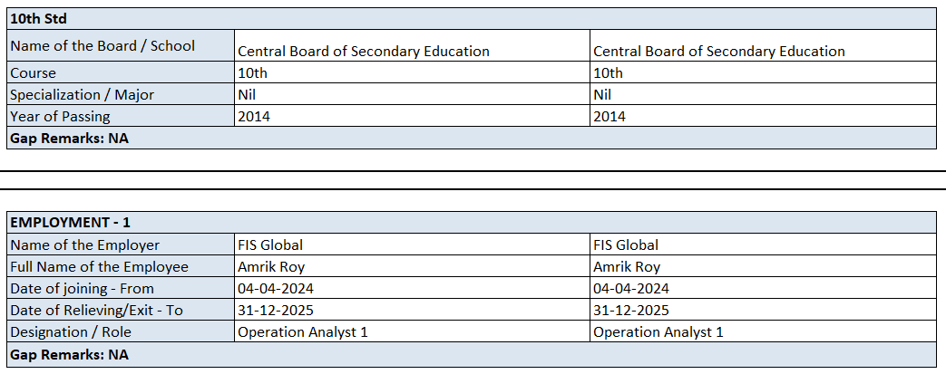946x374 pixels.
Task: Click the "10th Std" section header
Action: coord(38,18)
